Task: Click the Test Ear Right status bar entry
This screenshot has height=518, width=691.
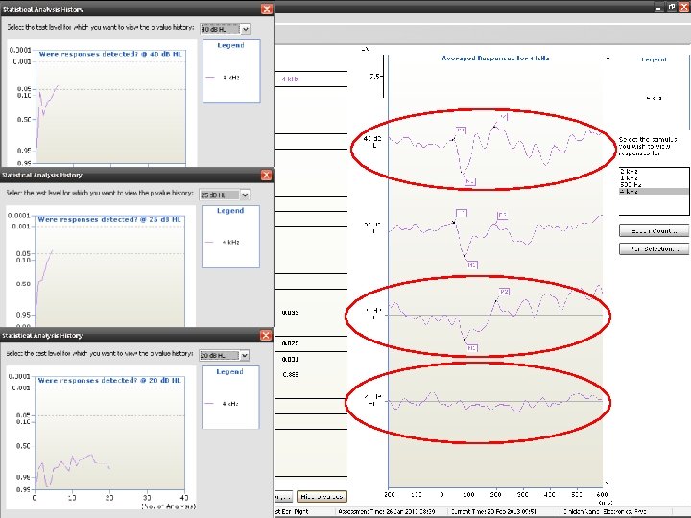Action: pos(292,512)
